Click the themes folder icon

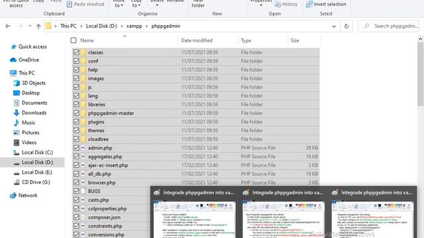[x=83, y=130]
